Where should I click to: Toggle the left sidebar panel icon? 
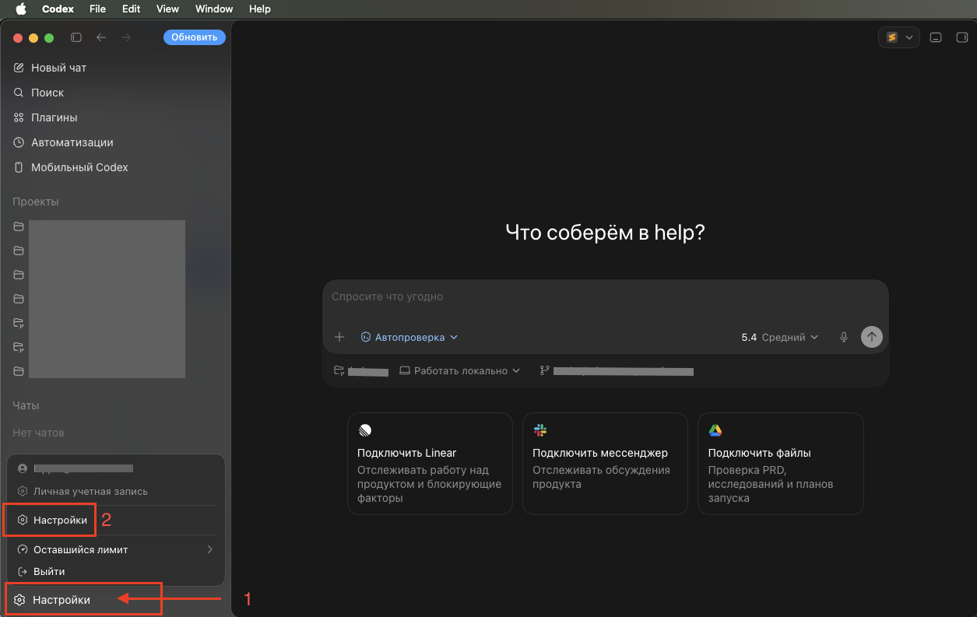(x=76, y=37)
